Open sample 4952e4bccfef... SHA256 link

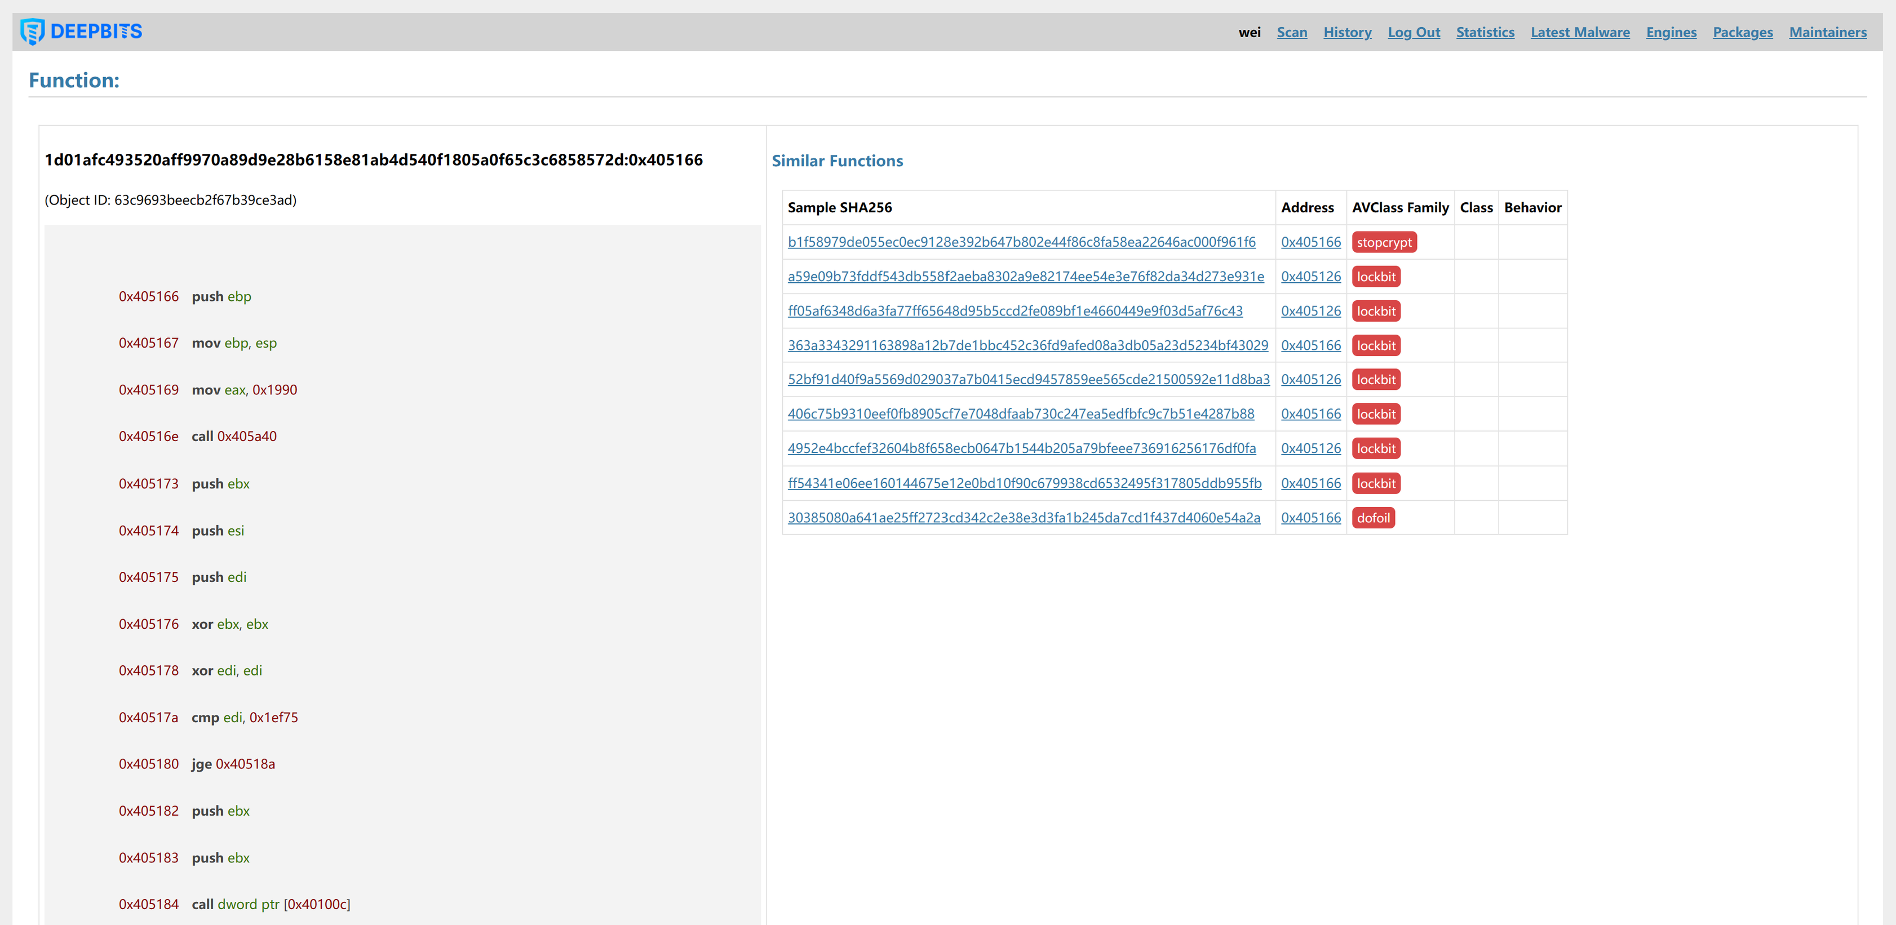pyautogui.click(x=1022, y=448)
